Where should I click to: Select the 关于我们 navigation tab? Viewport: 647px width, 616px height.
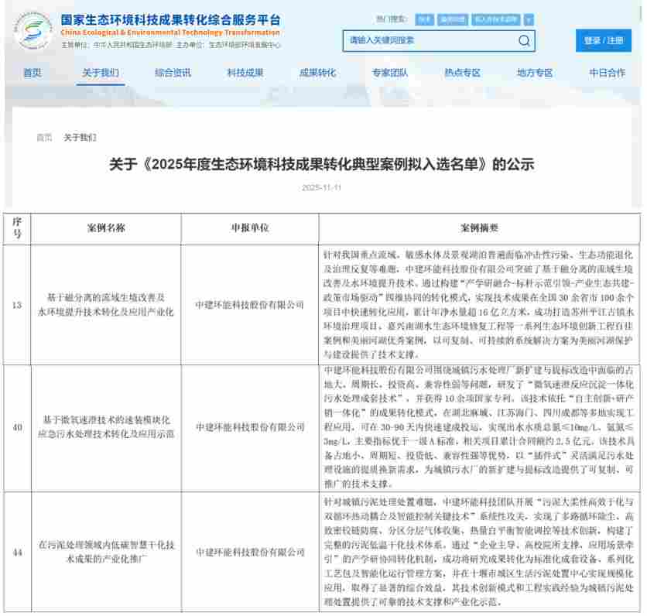coord(101,73)
